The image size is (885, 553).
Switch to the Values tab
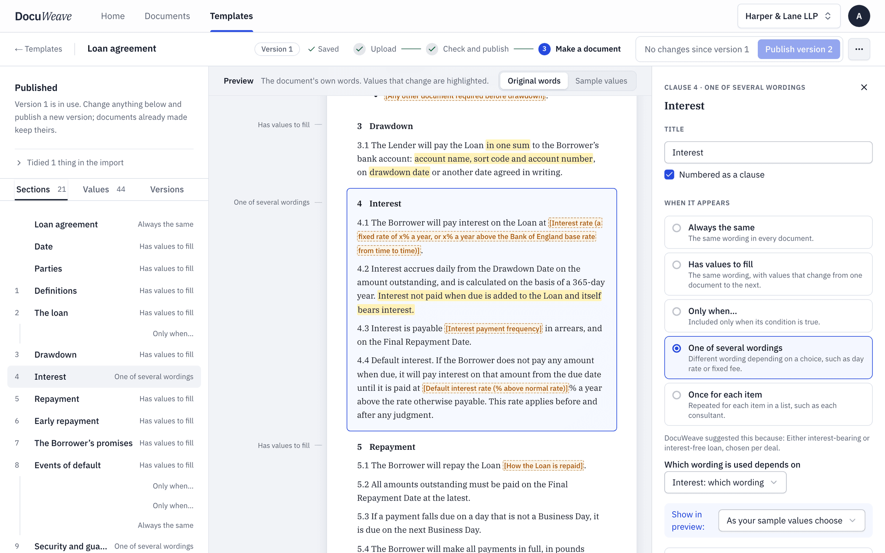coord(104,189)
